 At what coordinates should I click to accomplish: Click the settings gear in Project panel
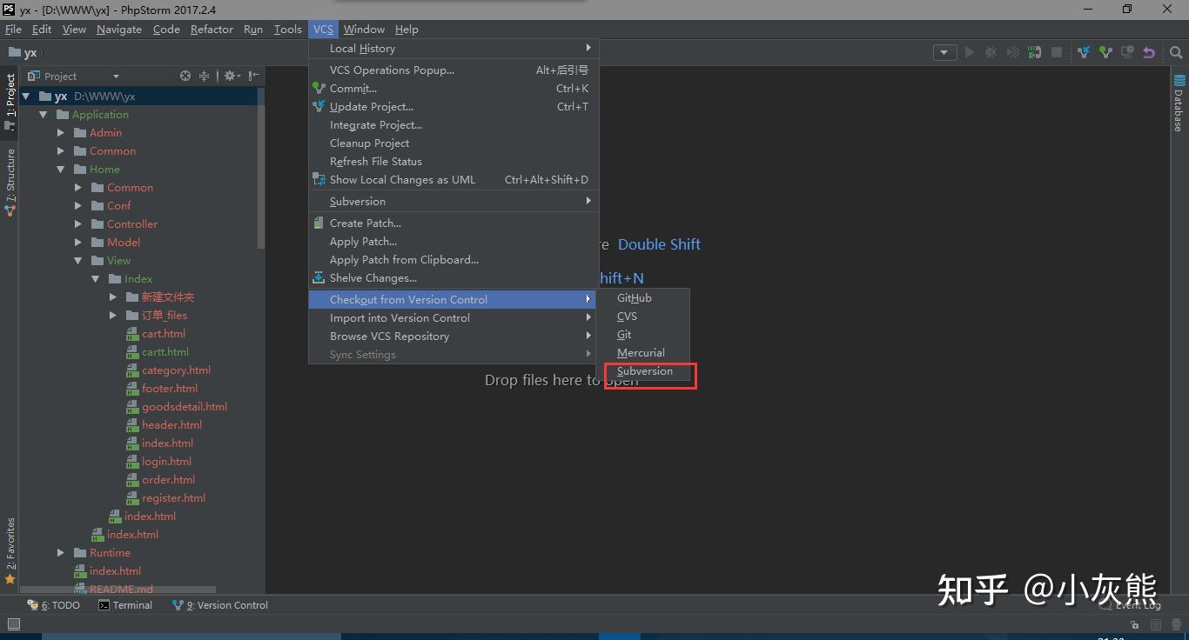tap(228, 76)
